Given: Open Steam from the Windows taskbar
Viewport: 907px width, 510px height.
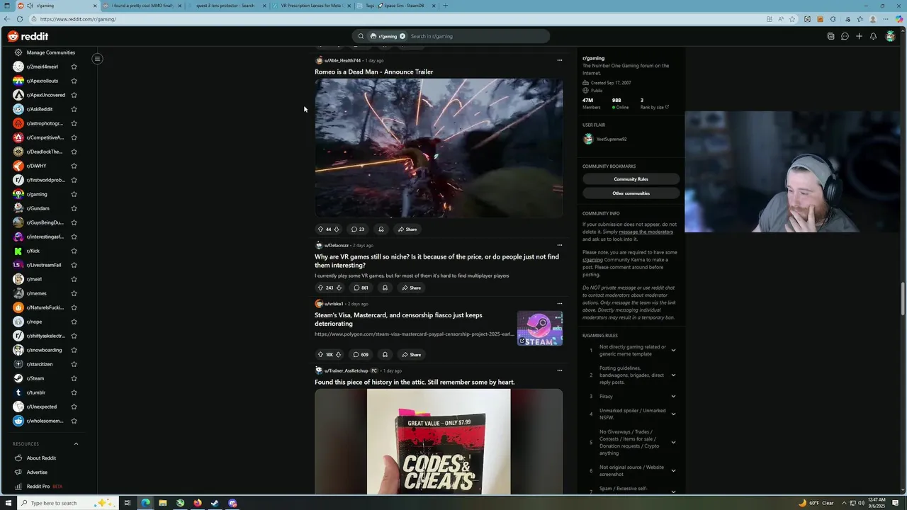Looking at the screenshot, I should [x=215, y=503].
